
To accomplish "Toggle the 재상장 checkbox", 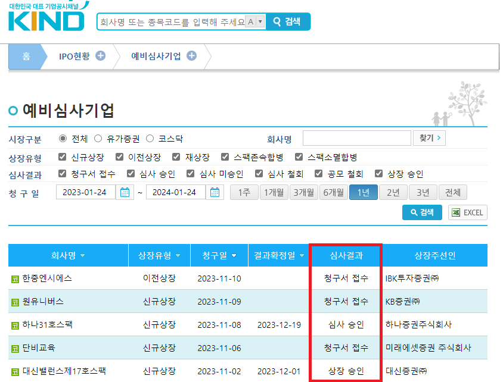I will tap(176, 157).
